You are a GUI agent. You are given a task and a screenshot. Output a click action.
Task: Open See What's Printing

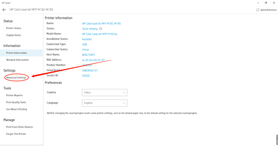coord(17,109)
